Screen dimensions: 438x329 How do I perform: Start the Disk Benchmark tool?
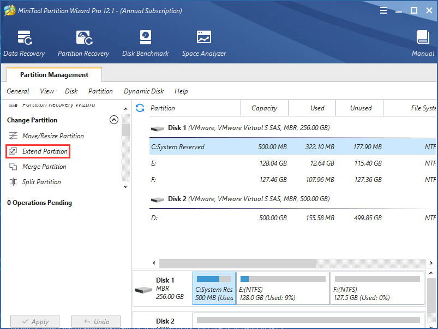(145, 43)
